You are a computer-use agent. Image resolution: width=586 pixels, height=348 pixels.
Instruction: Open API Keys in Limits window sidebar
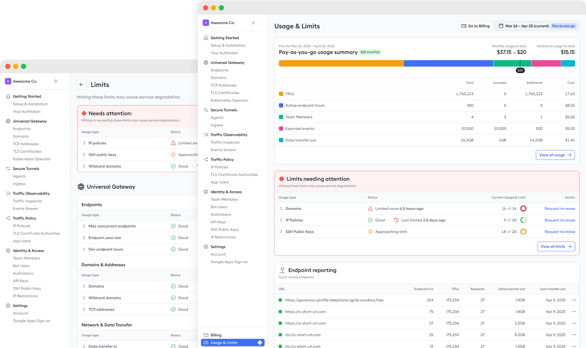pos(21,281)
